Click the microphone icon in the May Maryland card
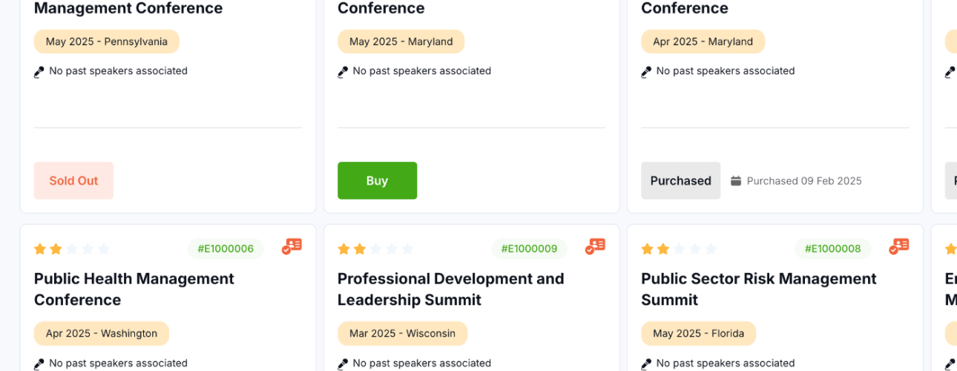957x371 pixels. click(343, 72)
